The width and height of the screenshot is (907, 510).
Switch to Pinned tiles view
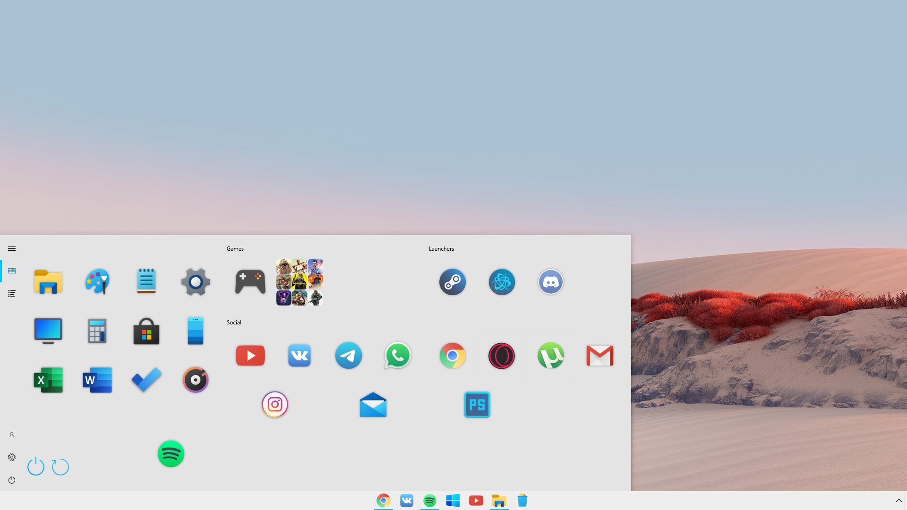pyautogui.click(x=12, y=271)
